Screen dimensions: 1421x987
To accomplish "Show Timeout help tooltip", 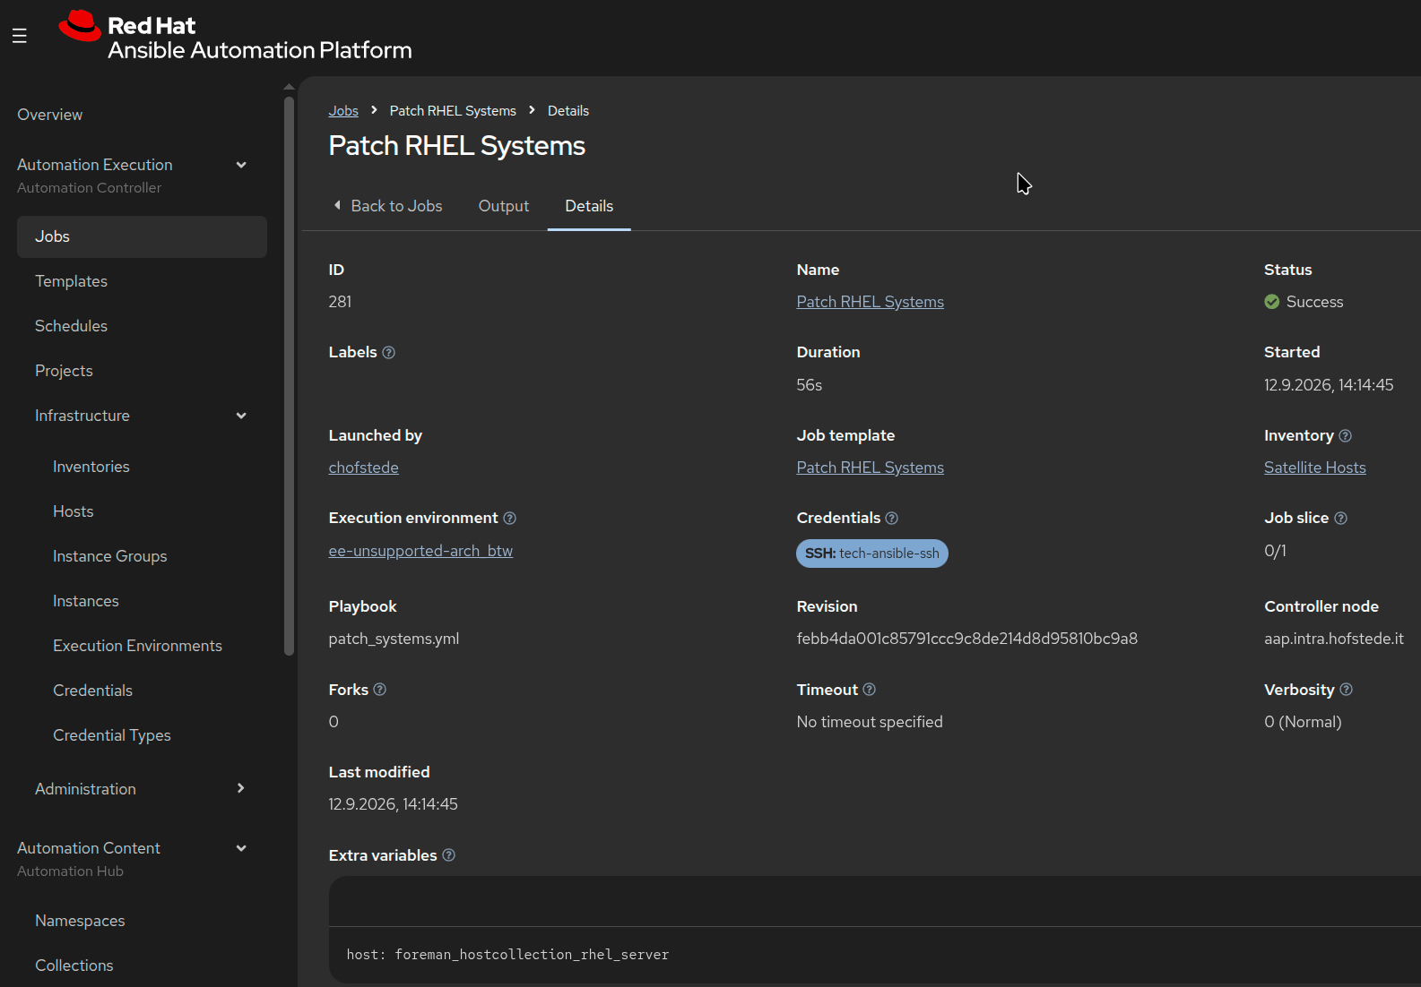I will (x=869, y=690).
